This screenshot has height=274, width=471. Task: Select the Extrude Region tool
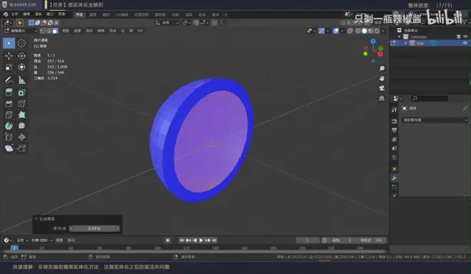(x=9, y=93)
